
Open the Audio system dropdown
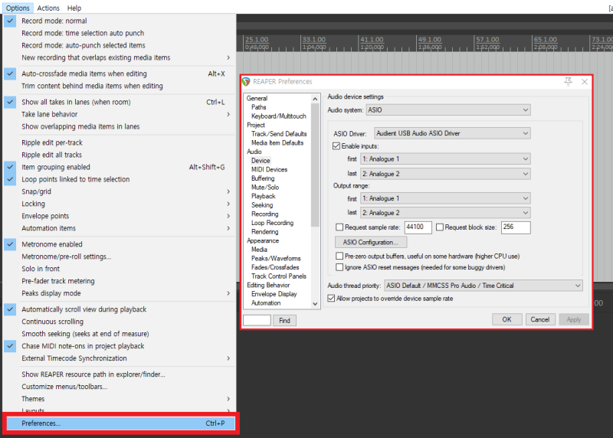(448, 110)
